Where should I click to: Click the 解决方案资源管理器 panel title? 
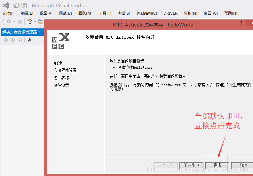click(x=20, y=32)
